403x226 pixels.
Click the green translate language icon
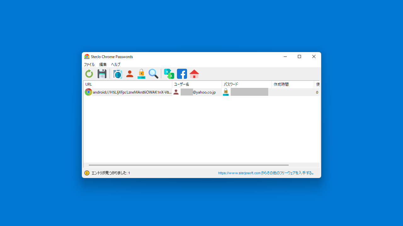pos(169,74)
